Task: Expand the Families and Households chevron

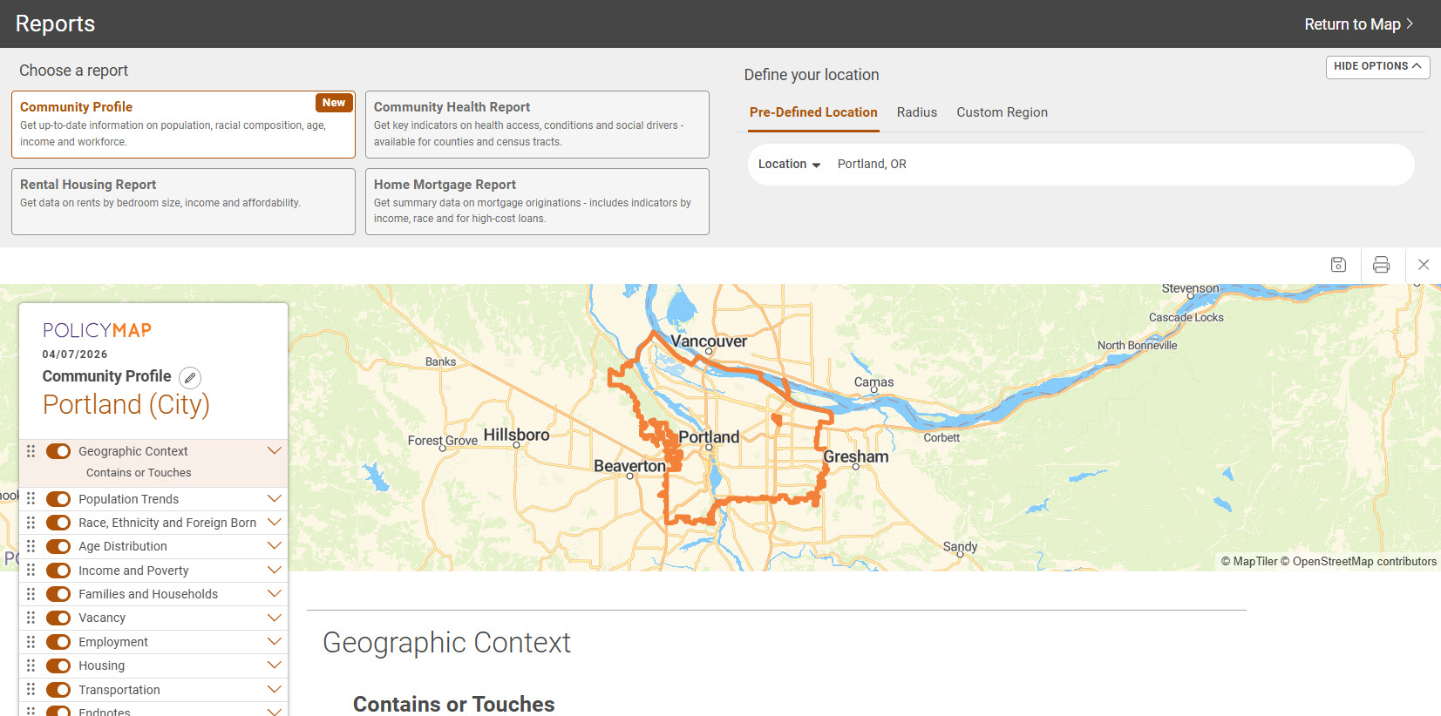Action: tap(274, 594)
